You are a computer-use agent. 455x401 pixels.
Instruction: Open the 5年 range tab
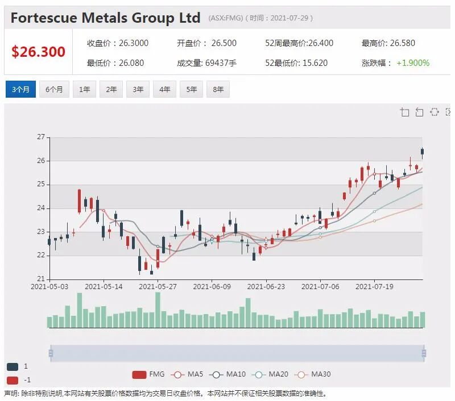pyautogui.click(x=191, y=89)
